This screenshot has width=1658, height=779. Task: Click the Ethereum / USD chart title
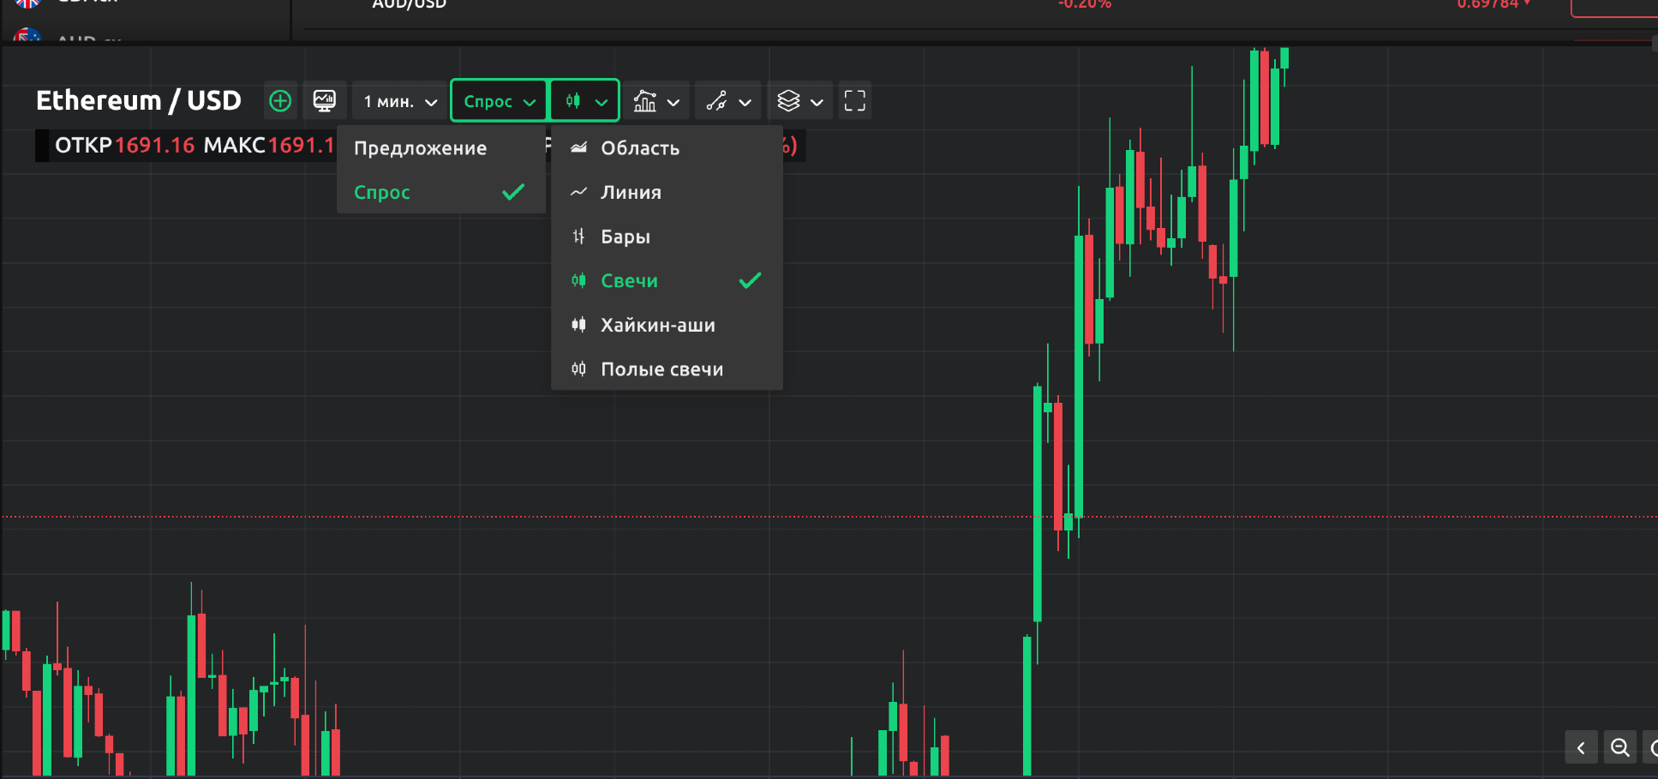coord(139,101)
